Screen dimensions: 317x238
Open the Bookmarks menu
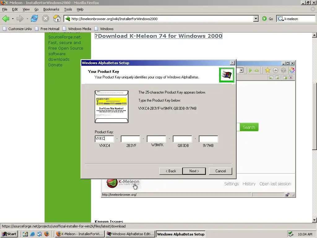[x=51, y=9]
